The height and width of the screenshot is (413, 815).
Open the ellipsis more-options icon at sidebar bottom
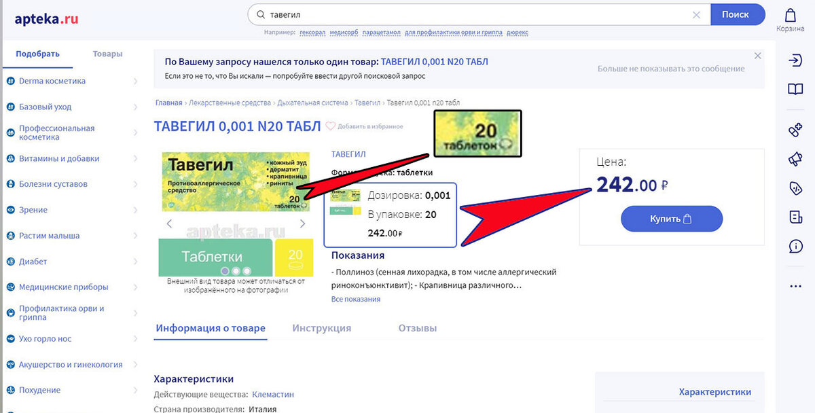795,286
